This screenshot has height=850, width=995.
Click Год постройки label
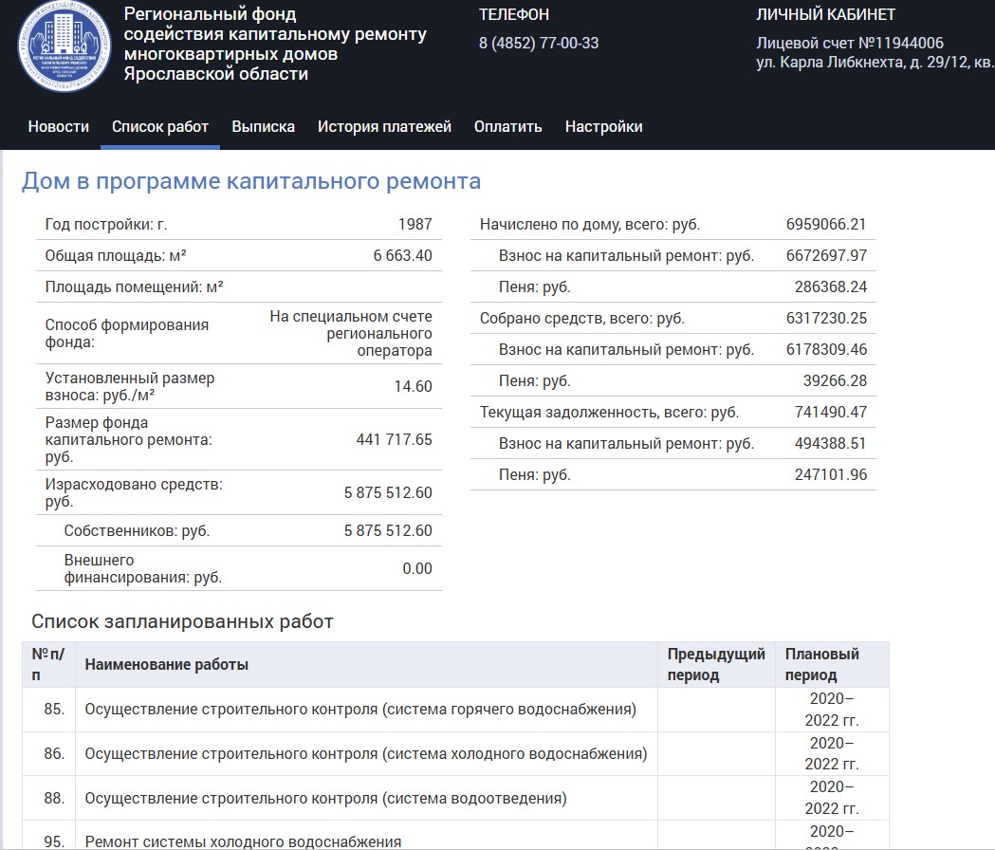pyautogui.click(x=106, y=224)
